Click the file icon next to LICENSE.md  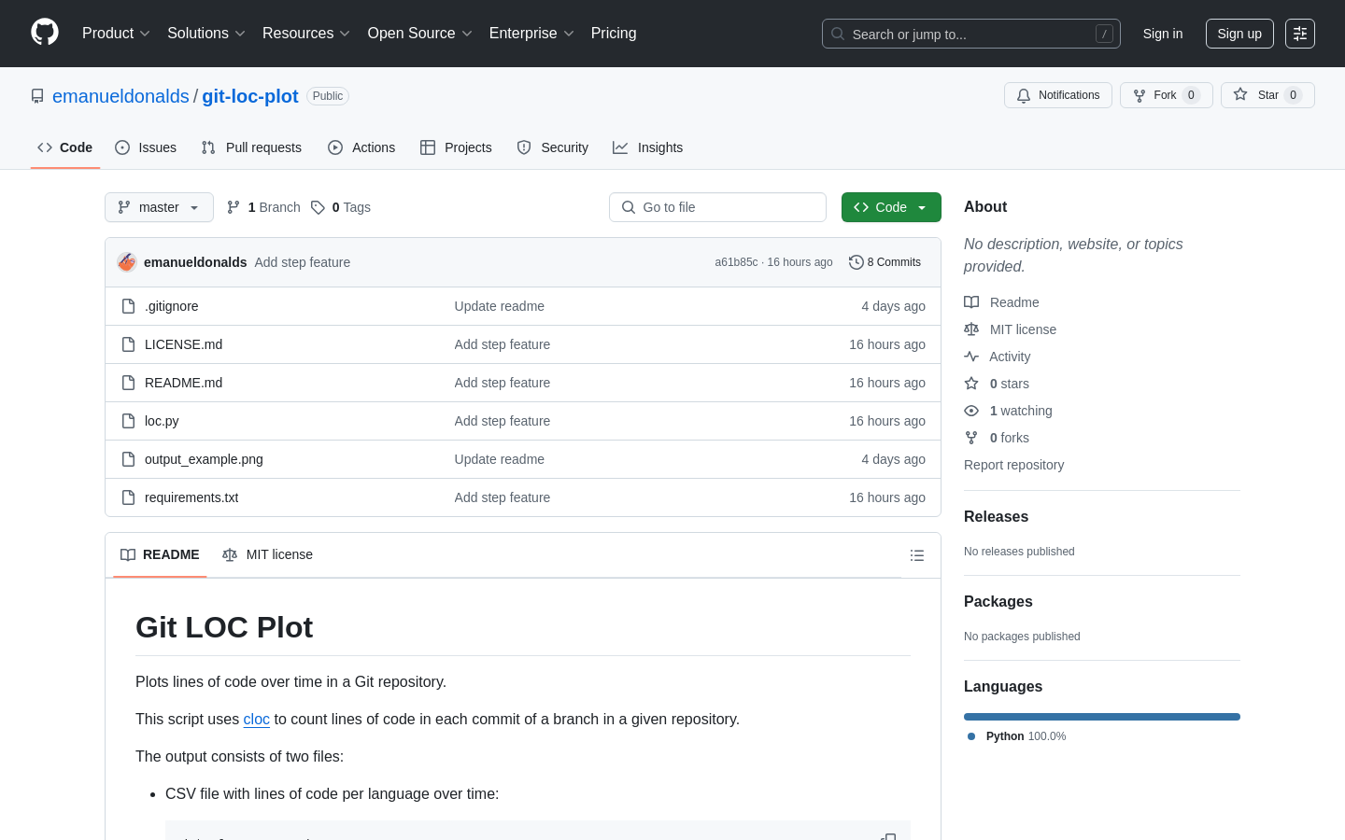[129, 344]
